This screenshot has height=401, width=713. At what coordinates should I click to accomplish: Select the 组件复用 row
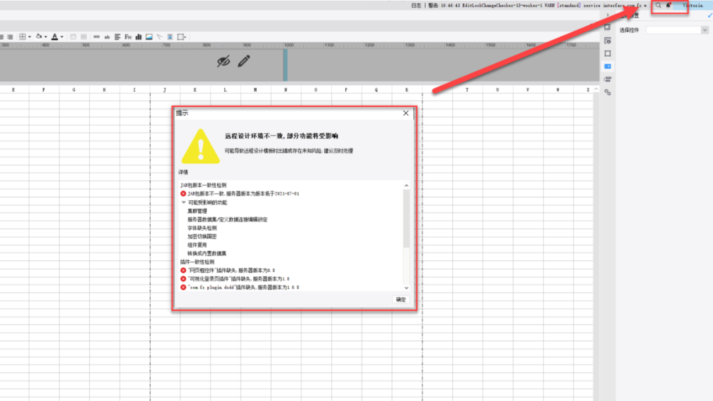197,245
